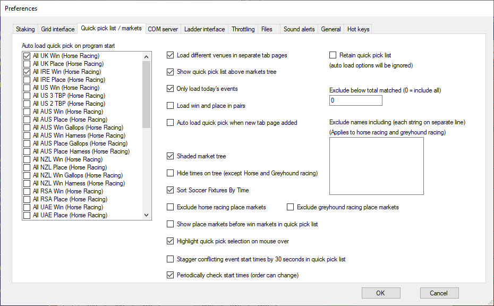
Task: Uncheck All IRE Win (Horse Racing)
Action: tap(27, 72)
